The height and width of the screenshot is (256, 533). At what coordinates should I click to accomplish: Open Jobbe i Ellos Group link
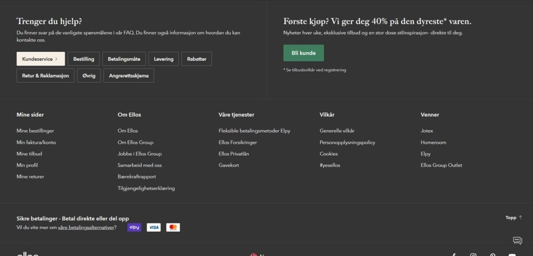click(139, 153)
